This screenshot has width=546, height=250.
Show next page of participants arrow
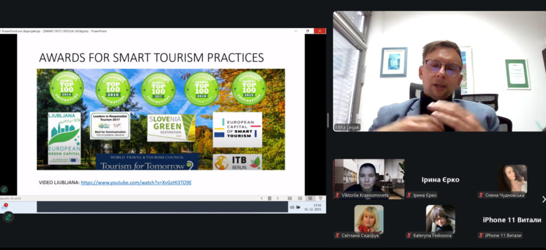543,199
